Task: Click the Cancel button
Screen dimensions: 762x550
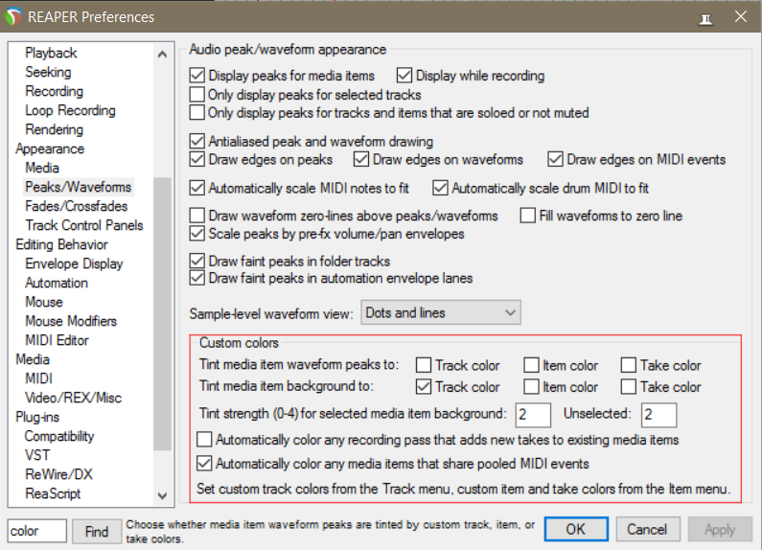Action: click(647, 529)
